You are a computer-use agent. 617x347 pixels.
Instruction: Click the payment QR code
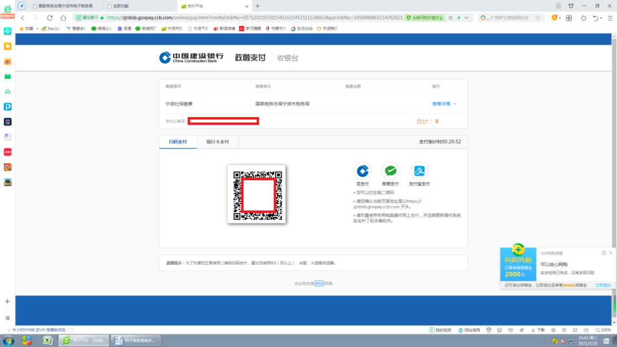tap(257, 194)
